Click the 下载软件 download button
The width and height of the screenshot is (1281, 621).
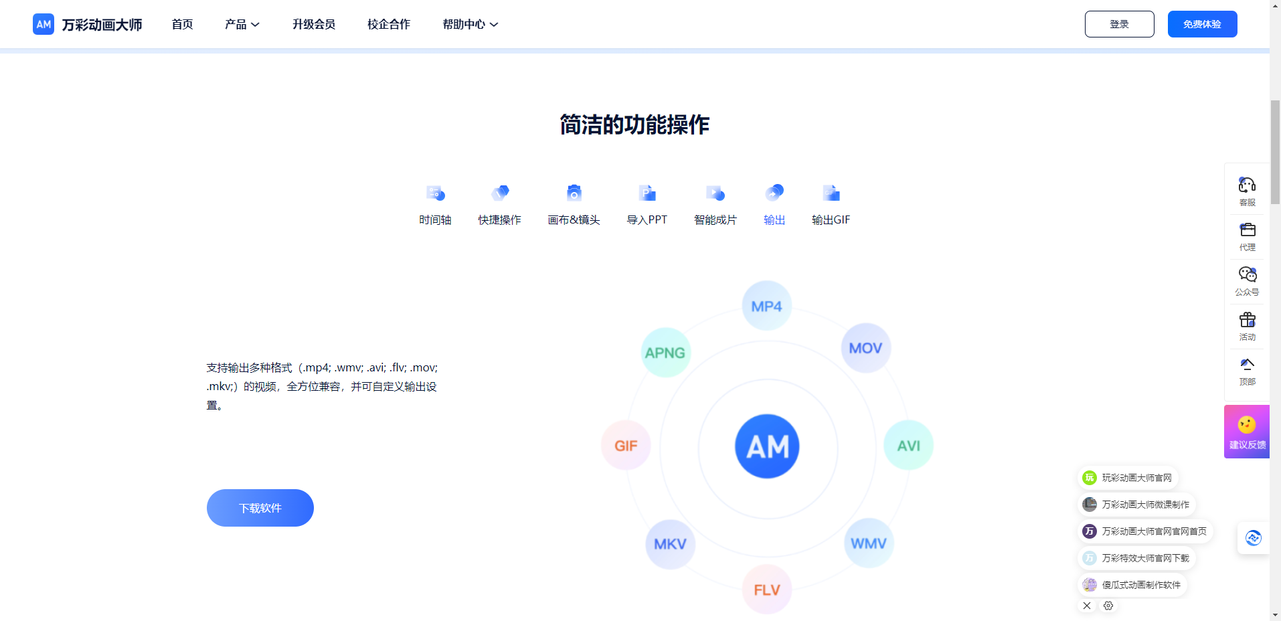coord(260,507)
